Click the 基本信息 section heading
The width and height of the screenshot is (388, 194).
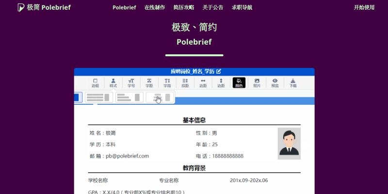click(194, 120)
